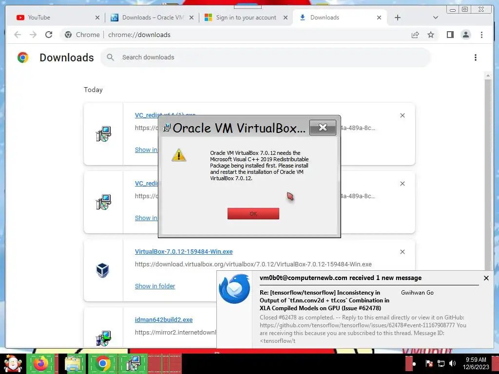Viewport: 499px width, 374px height.
Task: Remove VirtualBox download from list
Action: coord(402,252)
